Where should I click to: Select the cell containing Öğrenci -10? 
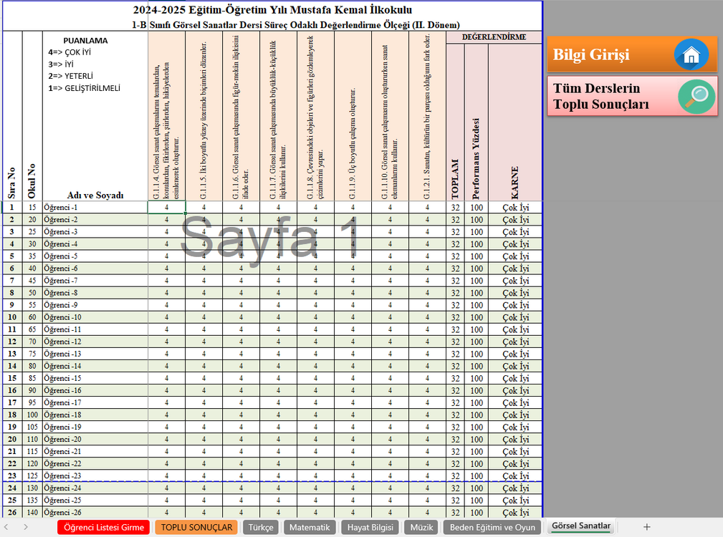95,317
